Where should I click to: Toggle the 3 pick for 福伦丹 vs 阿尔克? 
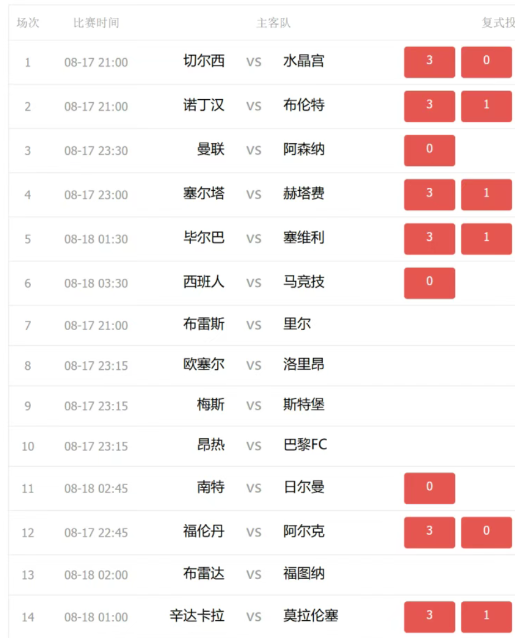pos(429,532)
